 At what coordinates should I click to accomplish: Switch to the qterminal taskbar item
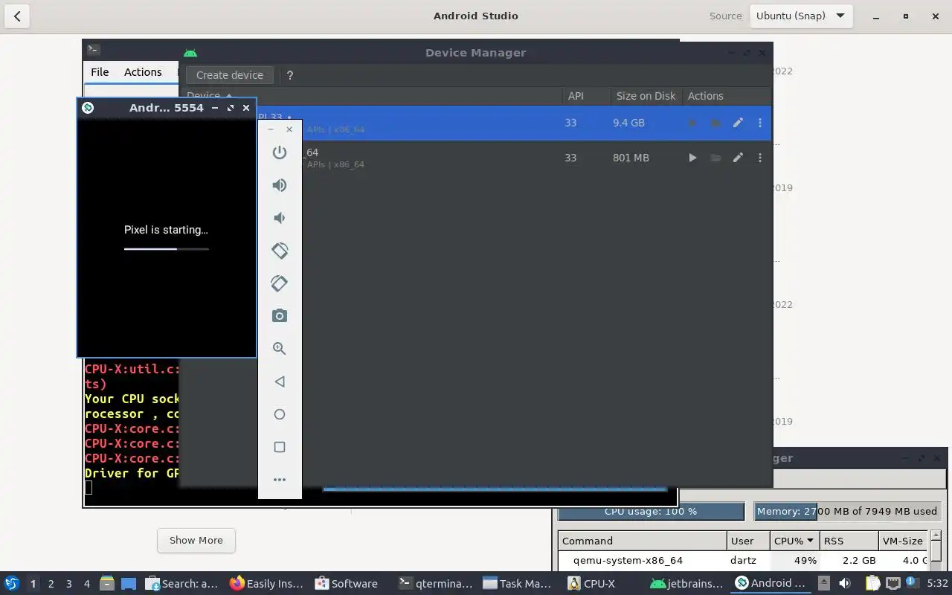tap(436, 584)
